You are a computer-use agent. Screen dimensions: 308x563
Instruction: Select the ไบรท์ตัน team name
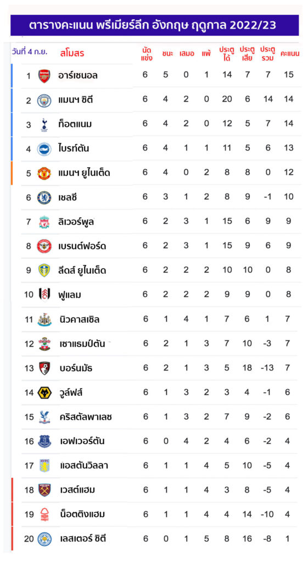click(x=74, y=148)
